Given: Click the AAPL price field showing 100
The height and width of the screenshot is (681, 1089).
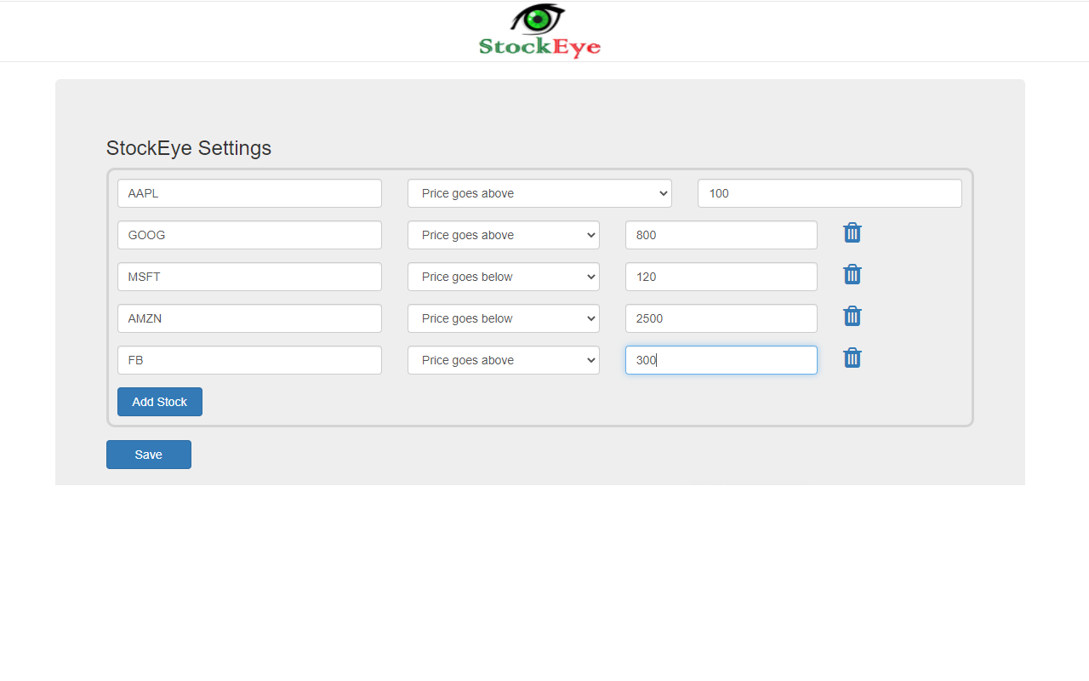Looking at the screenshot, I should (x=830, y=193).
